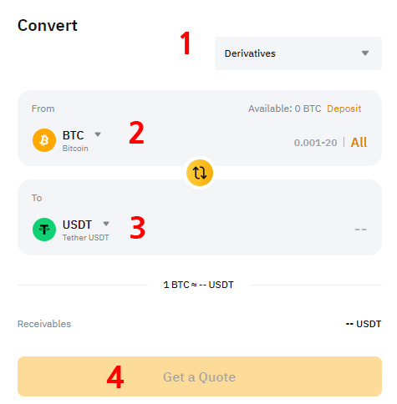The width and height of the screenshot is (397, 404).
Task: Click the 1 BTC ≈ USDT rate text
Action: 198,285
